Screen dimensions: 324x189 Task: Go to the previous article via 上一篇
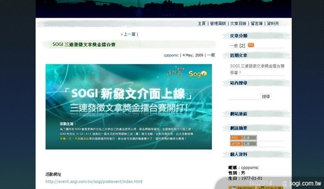click(130, 34)
